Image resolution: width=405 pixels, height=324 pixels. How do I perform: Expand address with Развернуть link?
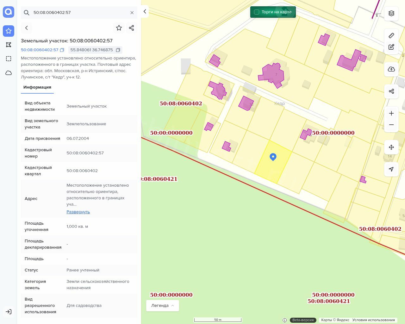coord(78,212)
